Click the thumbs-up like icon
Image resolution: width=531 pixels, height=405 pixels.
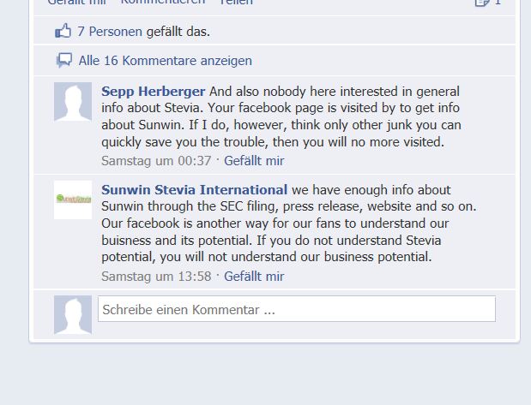[x=63, y=32]
